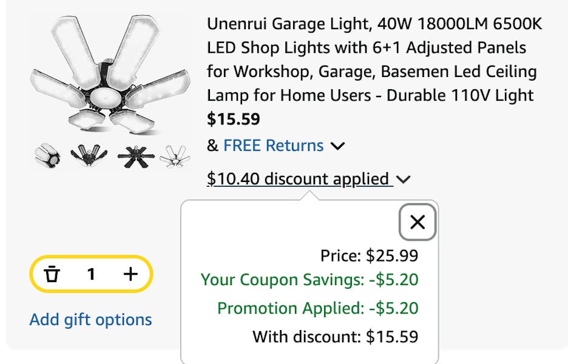Screen dimensions: 568x364
Task: Open the Unenrui Garage Light product title
Action: click(x=374, y=60)
